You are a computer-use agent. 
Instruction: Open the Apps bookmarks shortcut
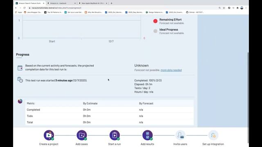point(18,12)
